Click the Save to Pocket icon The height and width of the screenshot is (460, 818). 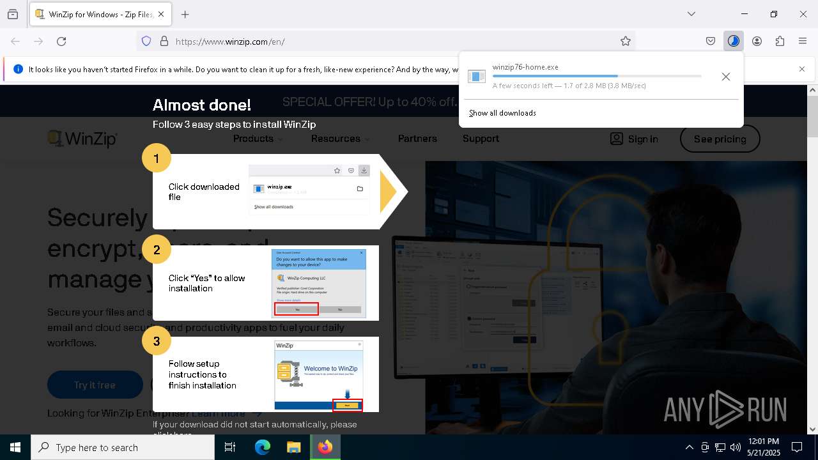coord(711,41)
